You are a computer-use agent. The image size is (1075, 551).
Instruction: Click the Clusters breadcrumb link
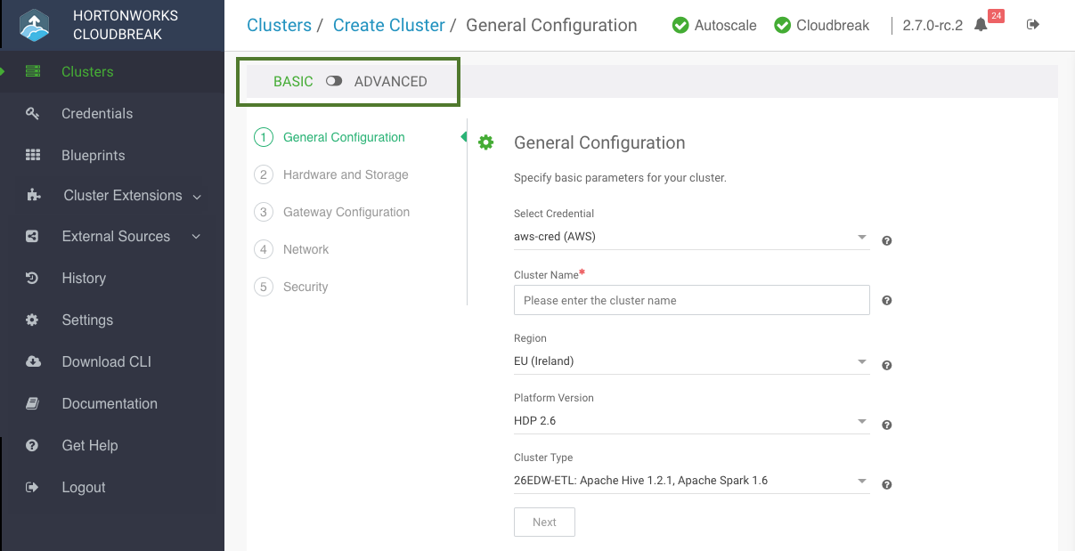[279, 25]
